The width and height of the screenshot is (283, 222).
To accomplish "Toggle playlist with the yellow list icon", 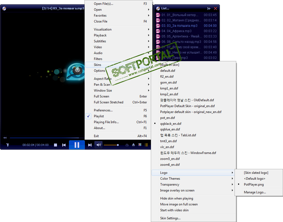I will coord(146,145).
